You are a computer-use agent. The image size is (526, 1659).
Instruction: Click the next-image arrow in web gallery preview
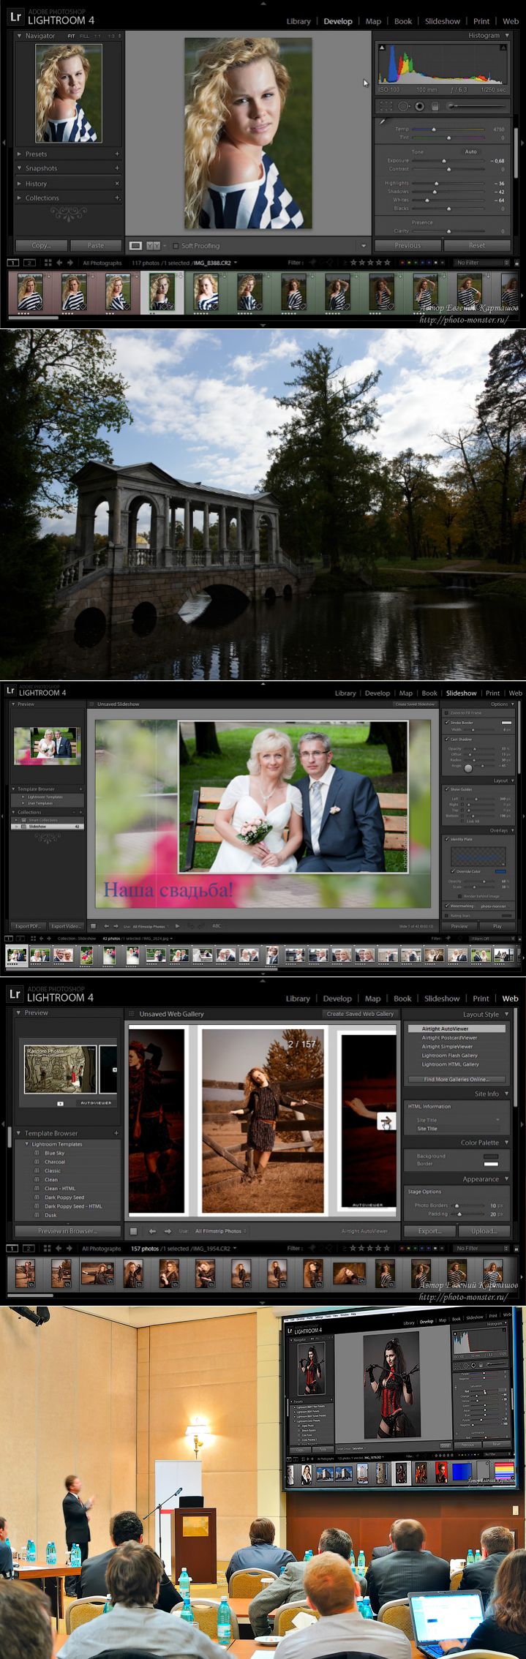pos(386,1122)
